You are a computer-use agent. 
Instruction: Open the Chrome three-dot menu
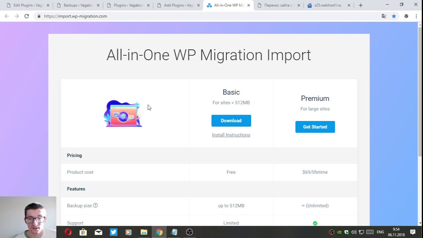416,16
